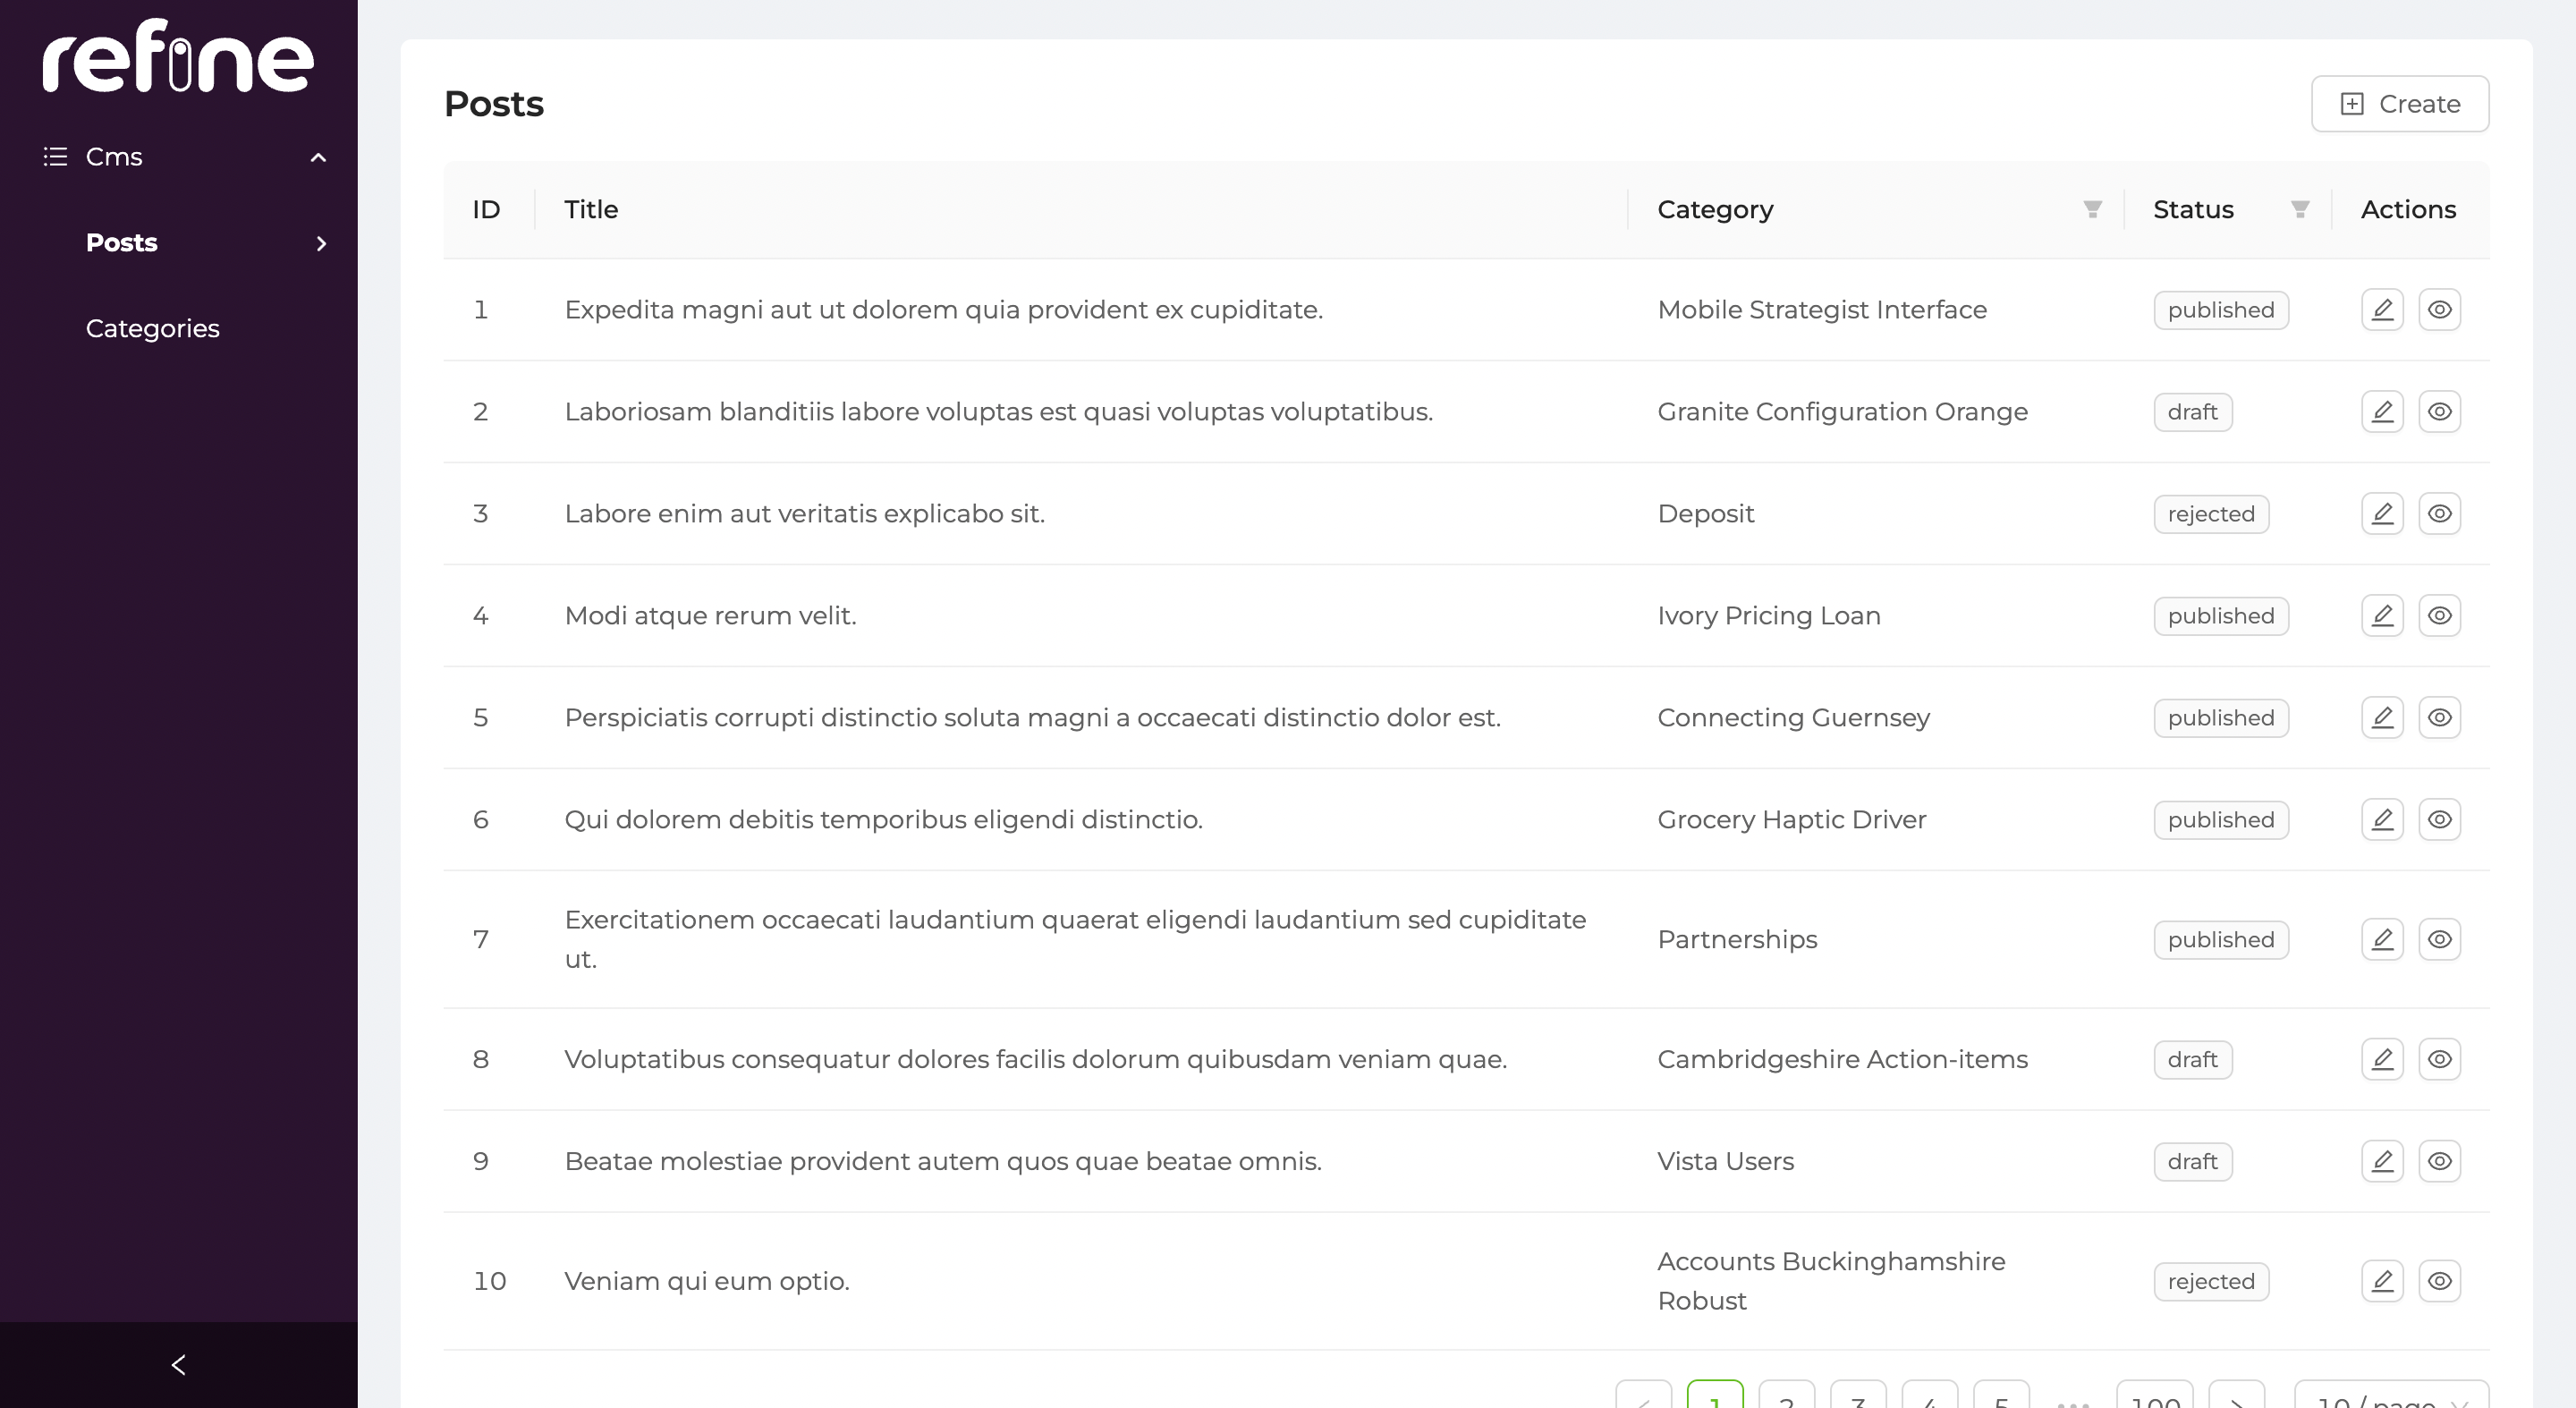The height and width of the screenshot is (1408, 2576).
Task: Toggle the Status column filter
Action: coord(2301,210)
